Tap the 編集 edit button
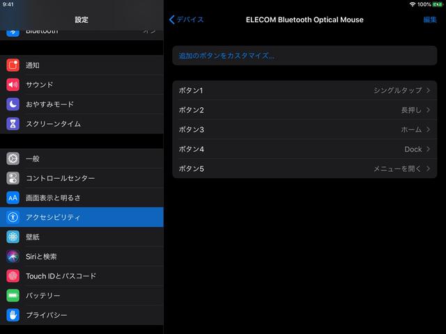 point(430,19)
